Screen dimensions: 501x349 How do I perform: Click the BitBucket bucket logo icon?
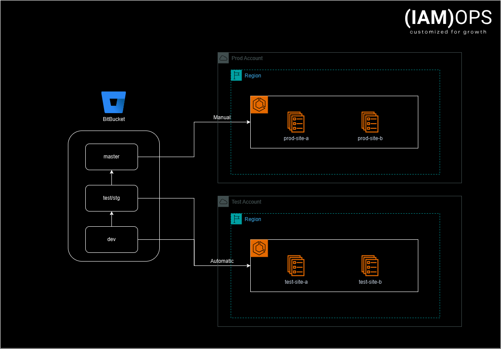114,102
